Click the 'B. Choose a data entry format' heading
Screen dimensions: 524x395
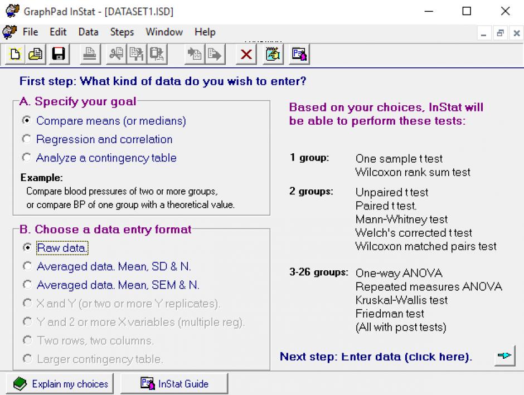pyautogui.click(x=105, y=230)
